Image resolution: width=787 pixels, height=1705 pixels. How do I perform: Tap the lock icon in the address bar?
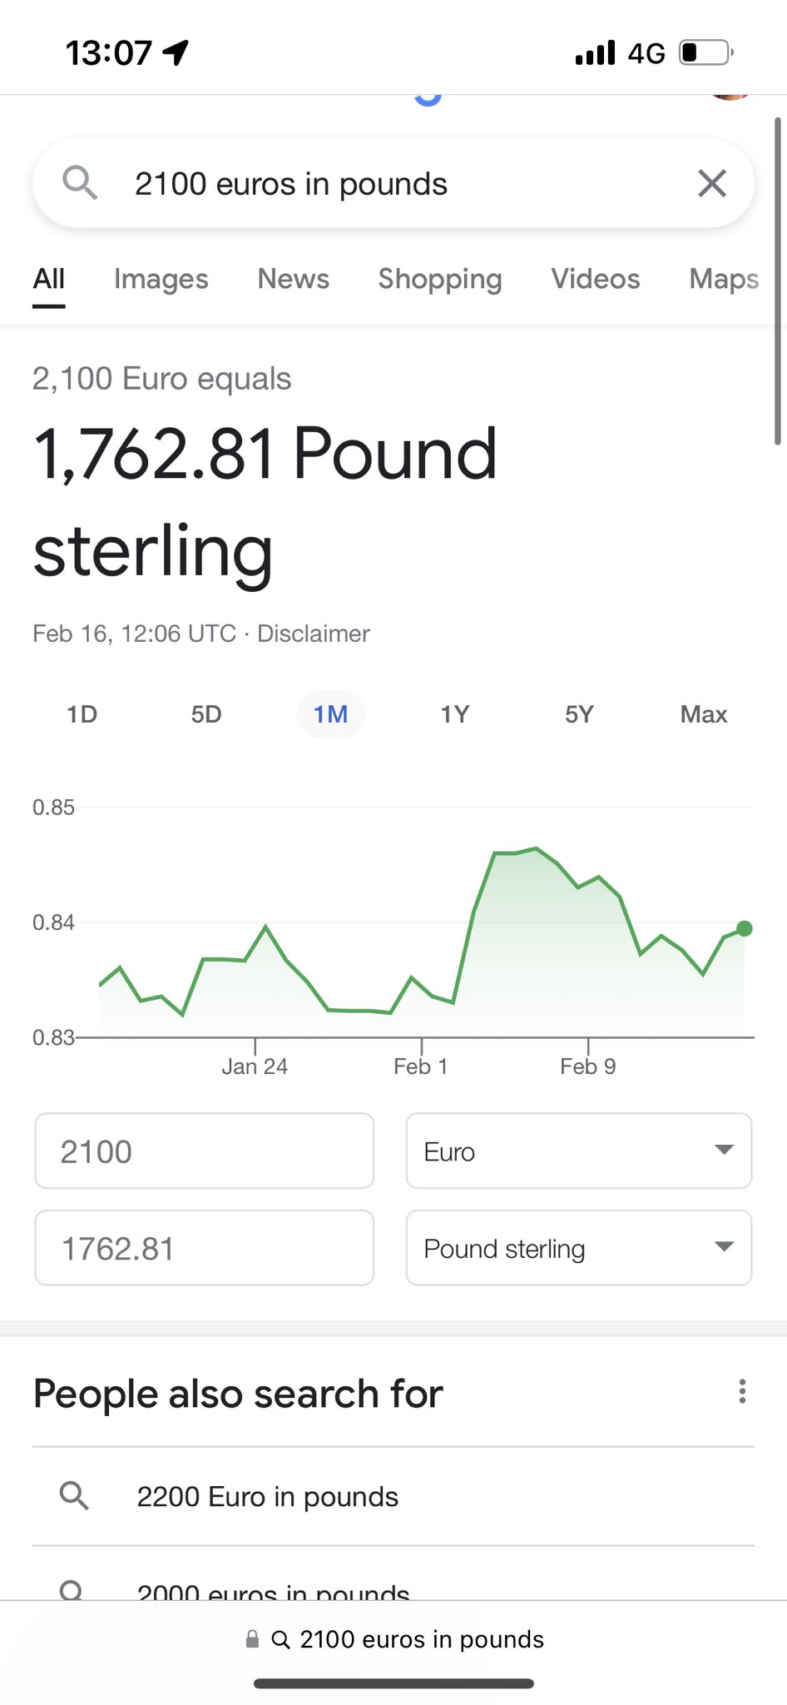coord(252,1639)
